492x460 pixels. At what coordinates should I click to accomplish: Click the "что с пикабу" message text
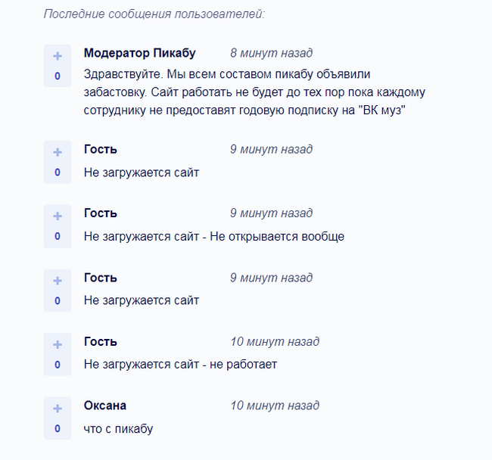pos(118,429)
